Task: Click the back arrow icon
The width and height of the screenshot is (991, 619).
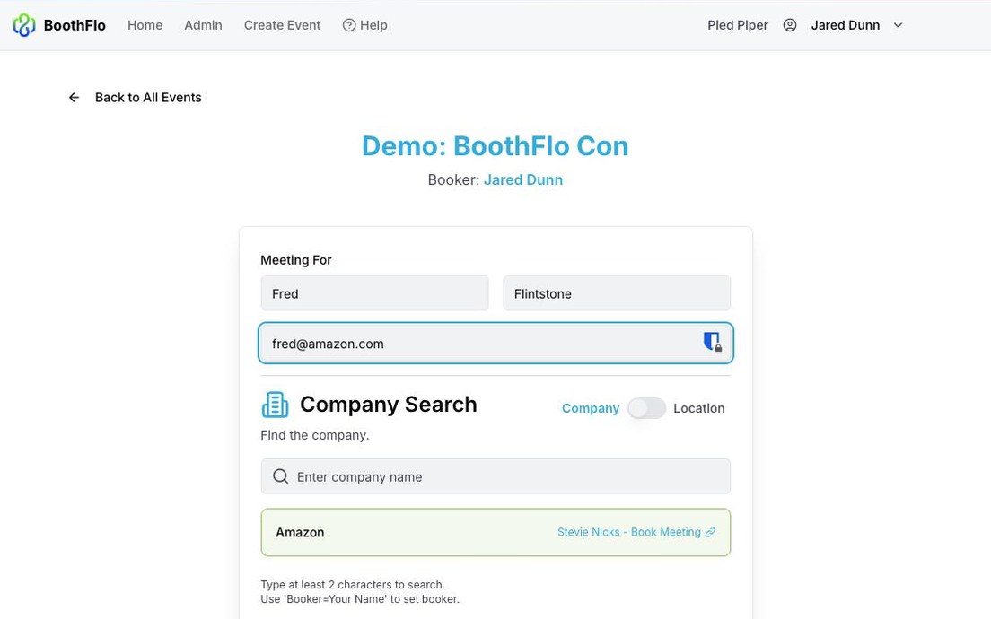Action: point(74,97)
